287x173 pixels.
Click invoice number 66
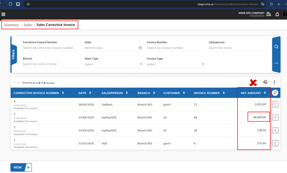[x=196, y=117]
